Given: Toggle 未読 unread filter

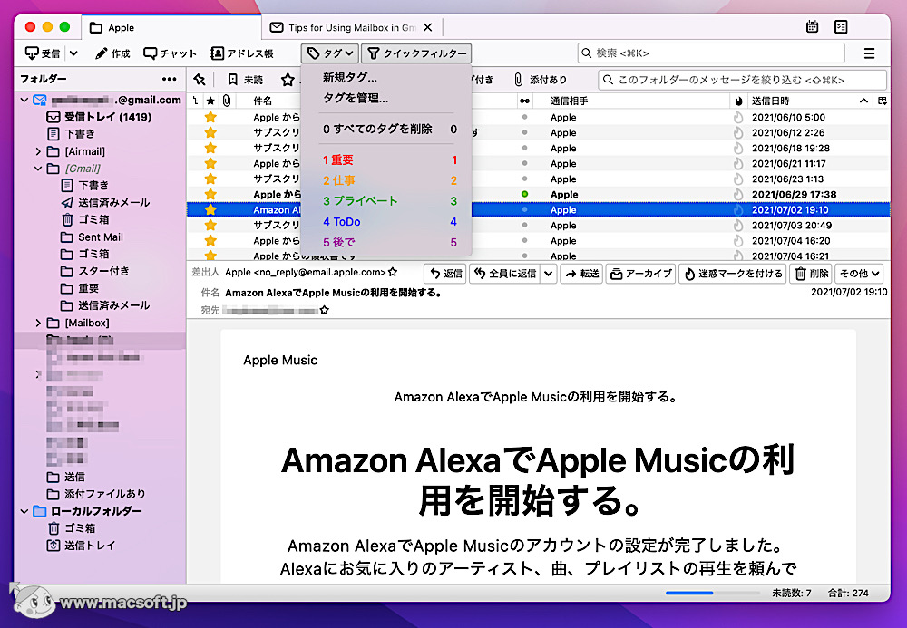Looking at the screenshot, I should click(245, 79).
